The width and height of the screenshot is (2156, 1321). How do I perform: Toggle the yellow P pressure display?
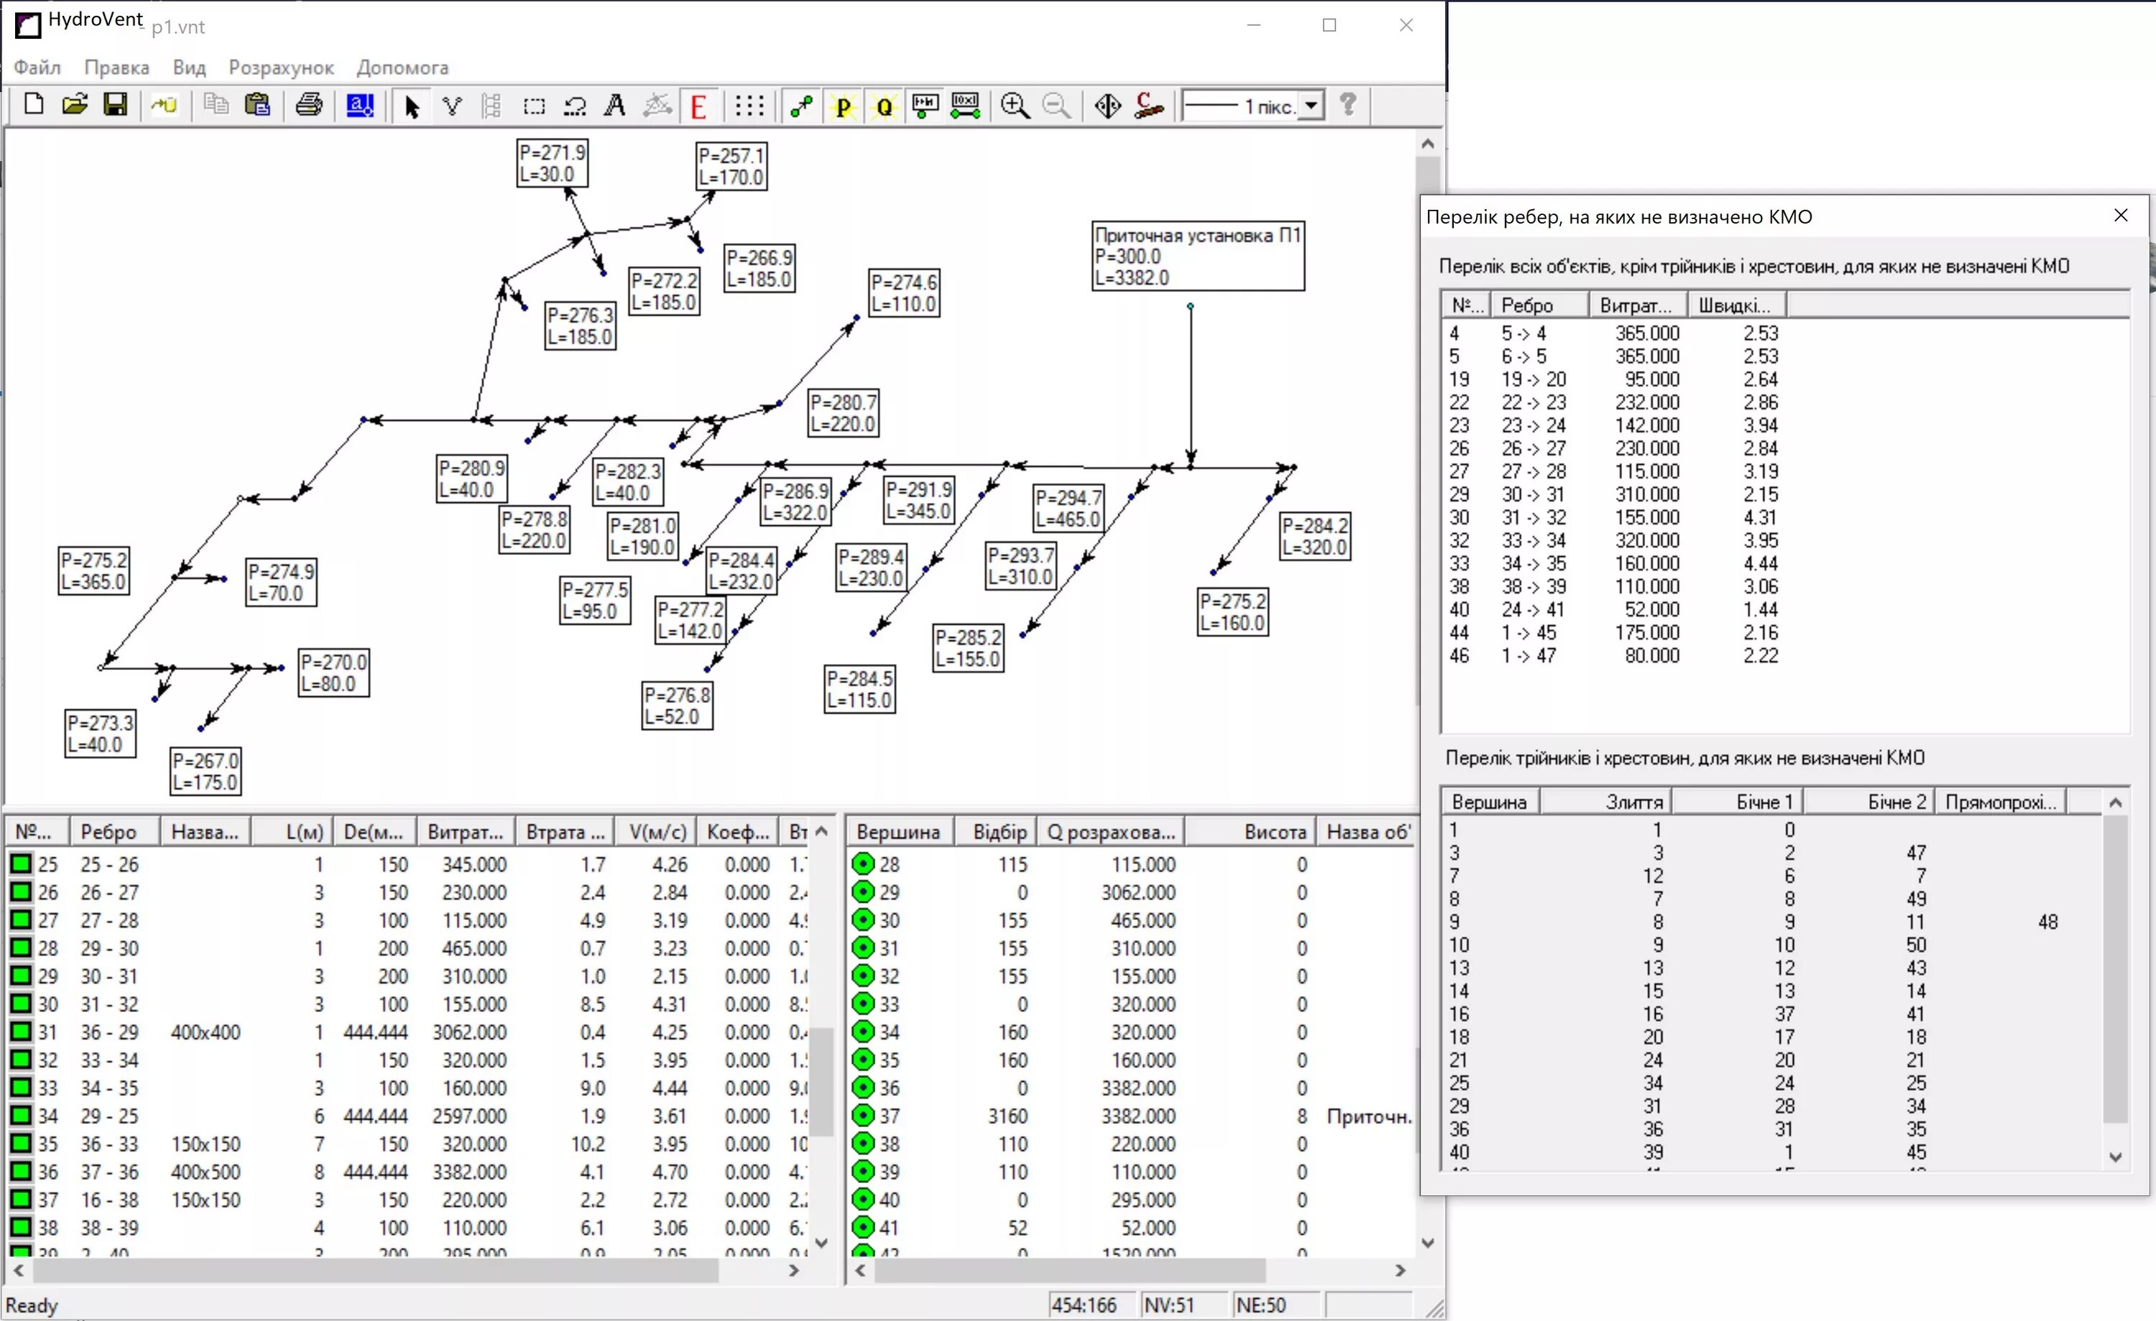pos(842,107)
